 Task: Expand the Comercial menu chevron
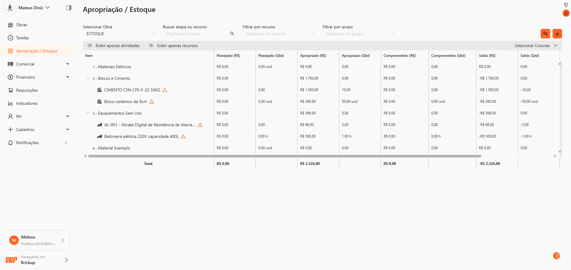[68, 64]
